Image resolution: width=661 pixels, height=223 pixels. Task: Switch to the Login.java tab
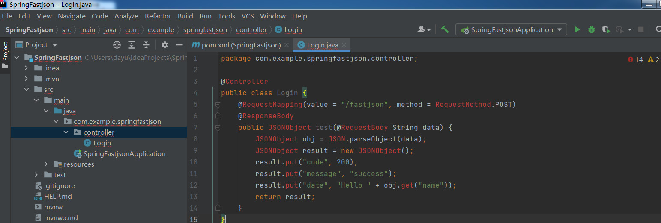[x=322, y=45]
